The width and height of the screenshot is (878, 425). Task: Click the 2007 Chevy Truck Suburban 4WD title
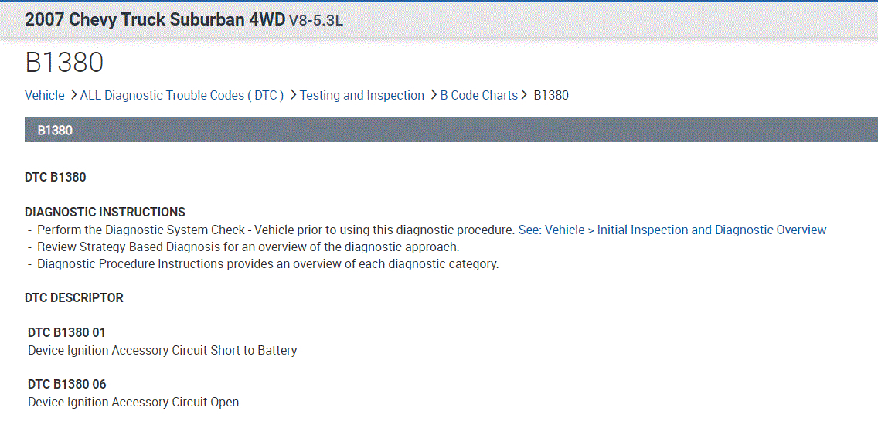[155, 20]
